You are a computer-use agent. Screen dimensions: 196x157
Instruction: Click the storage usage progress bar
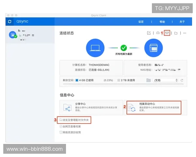click(x=123, y=84)
